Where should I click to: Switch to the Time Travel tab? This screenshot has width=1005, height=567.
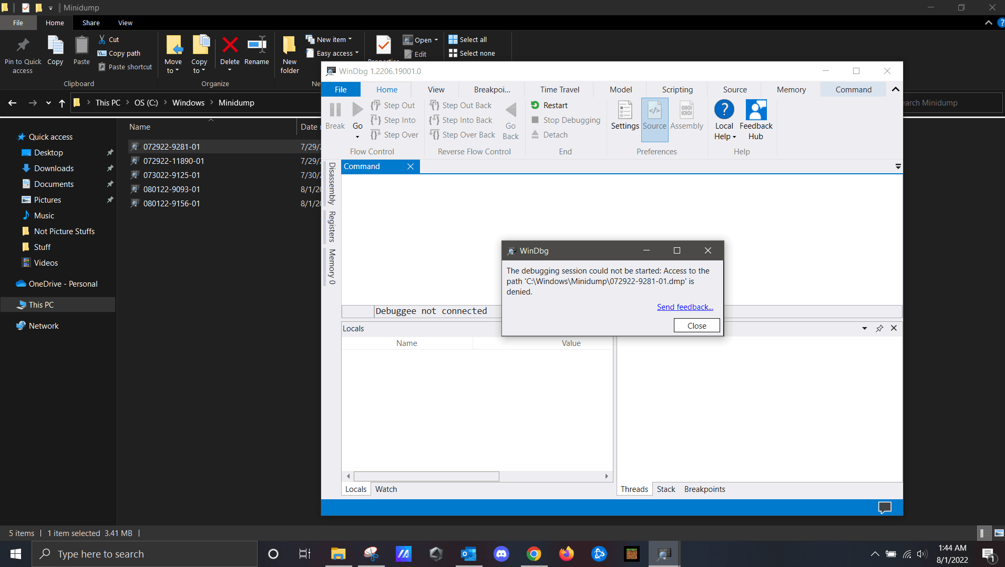coord(560,90)
